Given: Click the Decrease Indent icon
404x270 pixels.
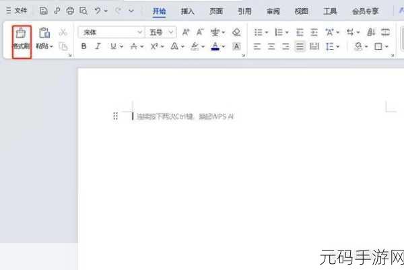Looking at the screenshot, I should click(x=300, y=32).
